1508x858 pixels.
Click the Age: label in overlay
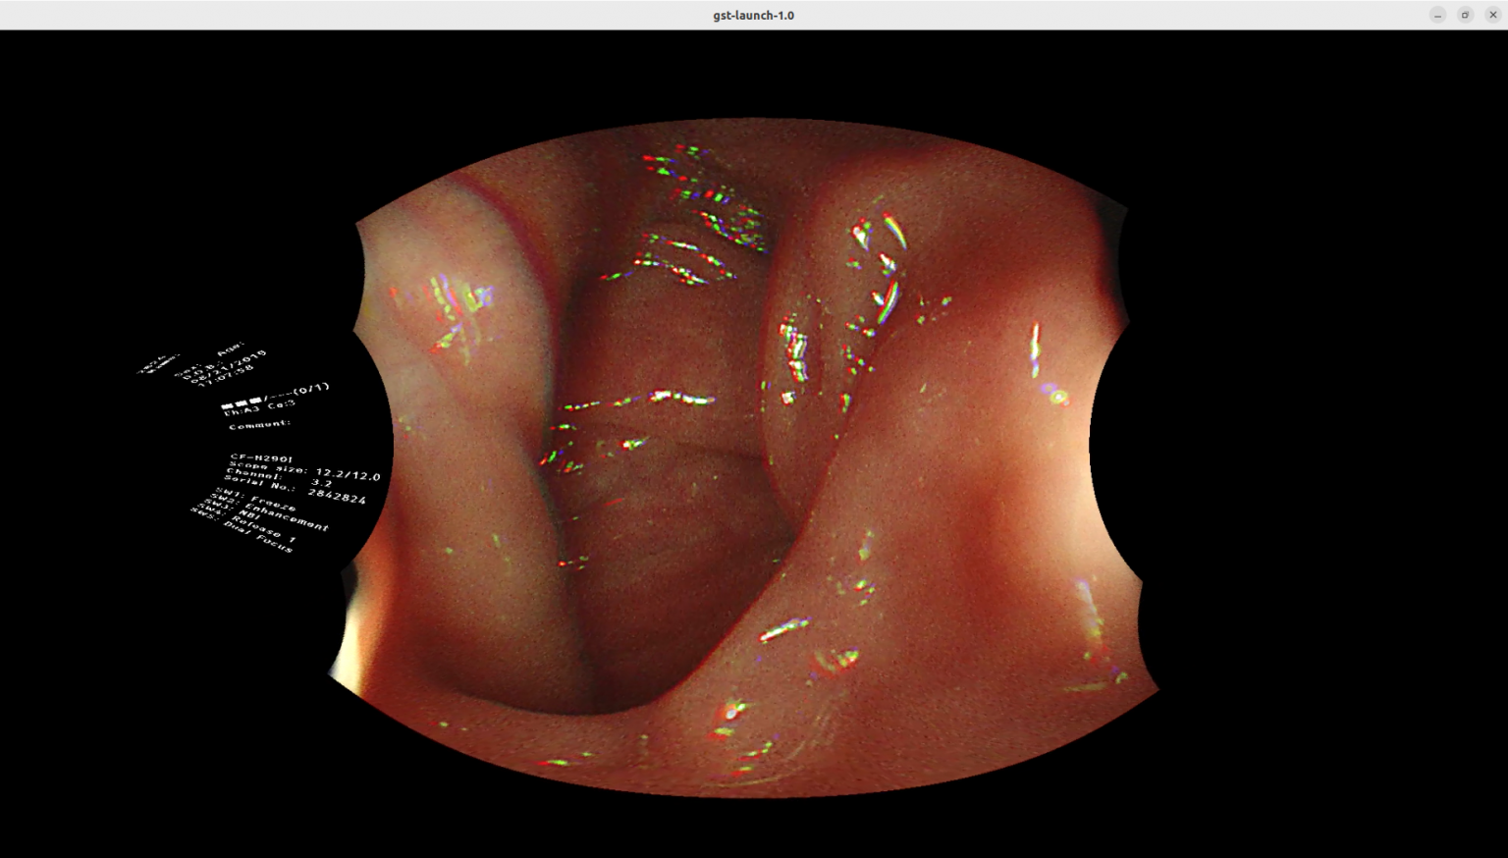coord(229,349)
